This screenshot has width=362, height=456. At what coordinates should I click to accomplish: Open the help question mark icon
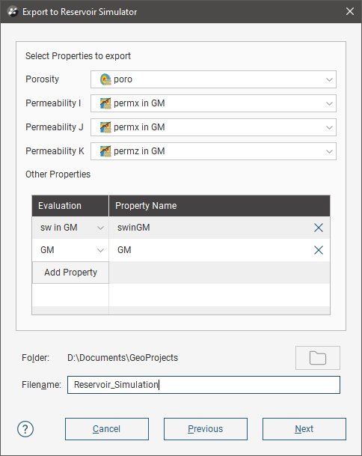(x=25, y=429)
